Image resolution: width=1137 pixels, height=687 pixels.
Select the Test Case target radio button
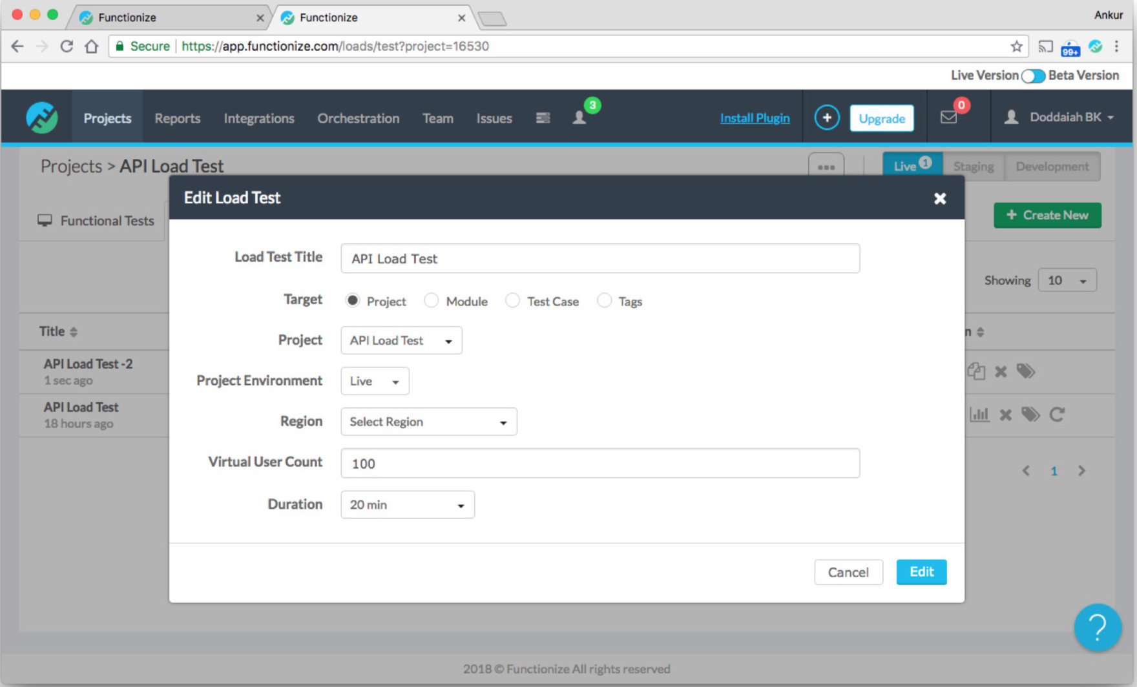(x=512, y=300)
